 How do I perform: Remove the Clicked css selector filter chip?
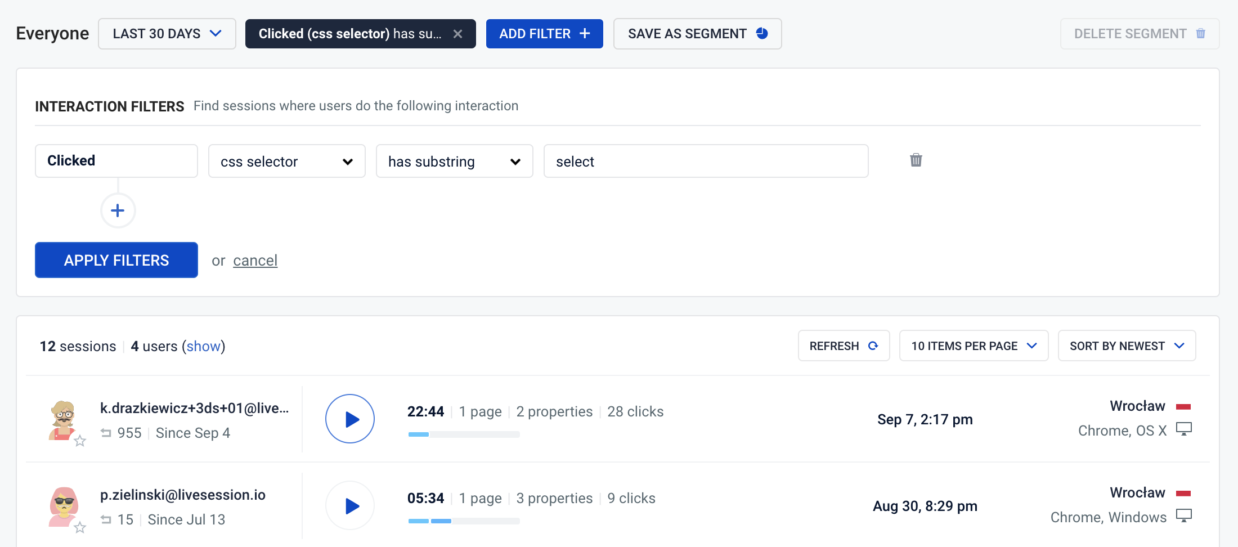point(459,33)
